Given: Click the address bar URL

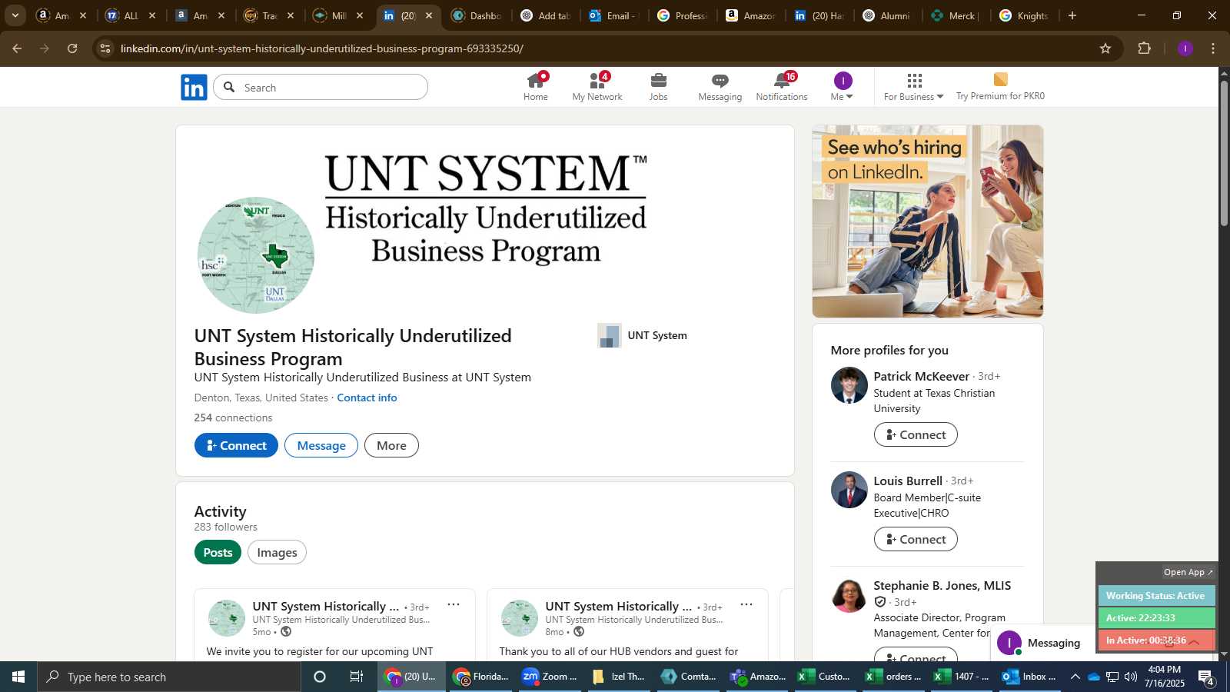Looking at the screenshot, I should pos(322,48).
